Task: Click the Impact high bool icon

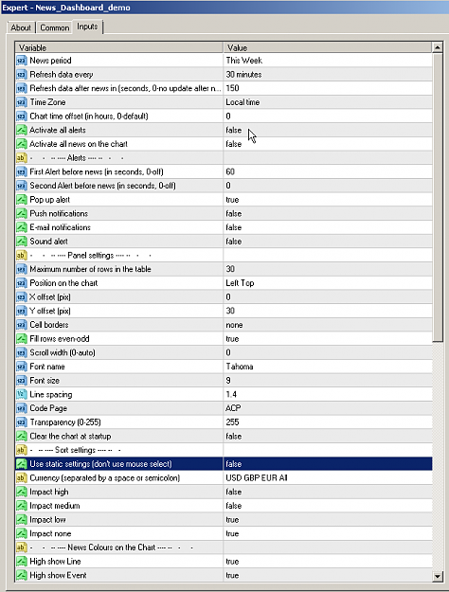Action: [22, 492]
